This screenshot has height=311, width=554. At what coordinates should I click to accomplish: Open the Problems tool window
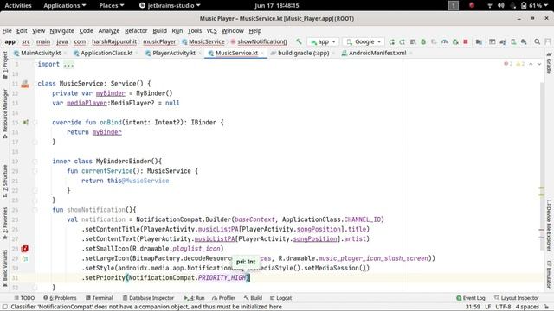pos(60,298)
